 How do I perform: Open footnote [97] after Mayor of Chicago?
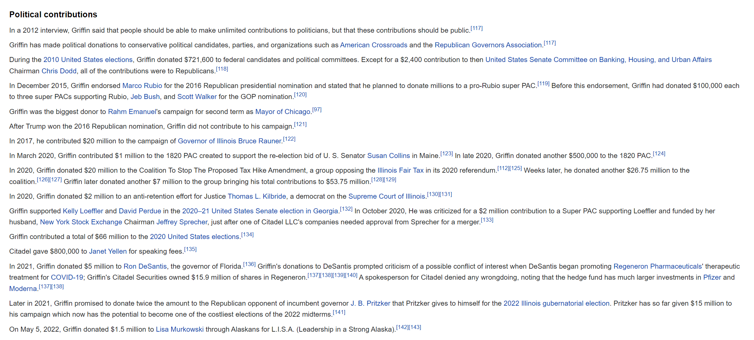click(x=317, y=110)
